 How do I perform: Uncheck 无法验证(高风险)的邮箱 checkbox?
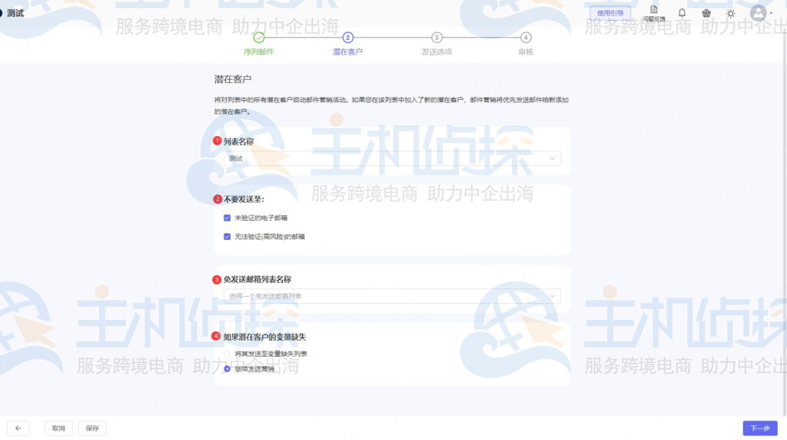(x=227, y=237)
